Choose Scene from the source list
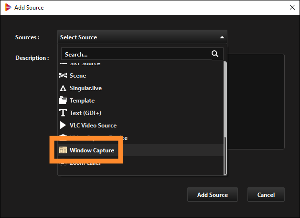Image resolution: width=300 pixels, height=218 pixels. [x=140, y=75]
